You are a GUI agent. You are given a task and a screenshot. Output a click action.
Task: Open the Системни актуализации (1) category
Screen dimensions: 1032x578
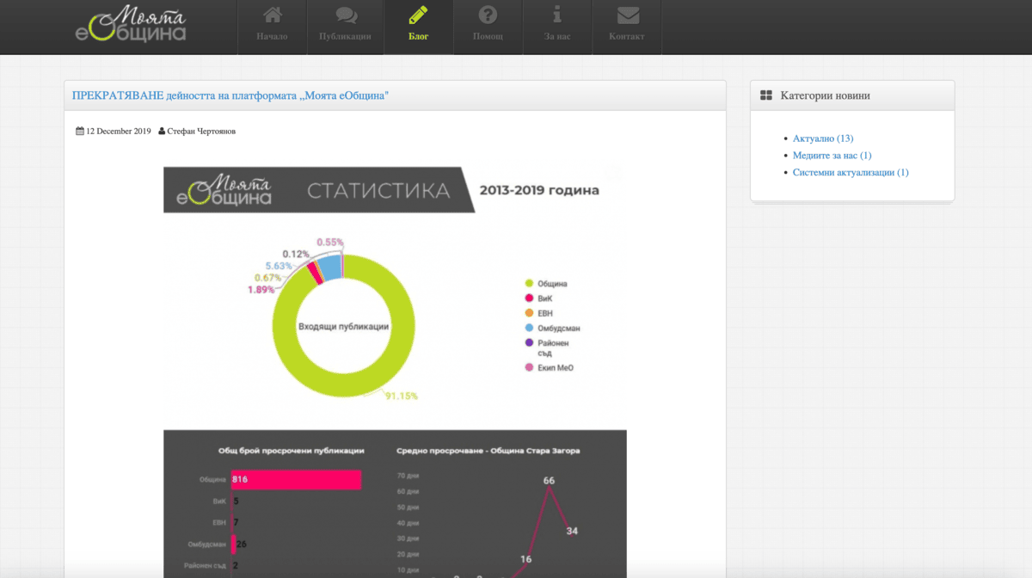click(851, 173)
